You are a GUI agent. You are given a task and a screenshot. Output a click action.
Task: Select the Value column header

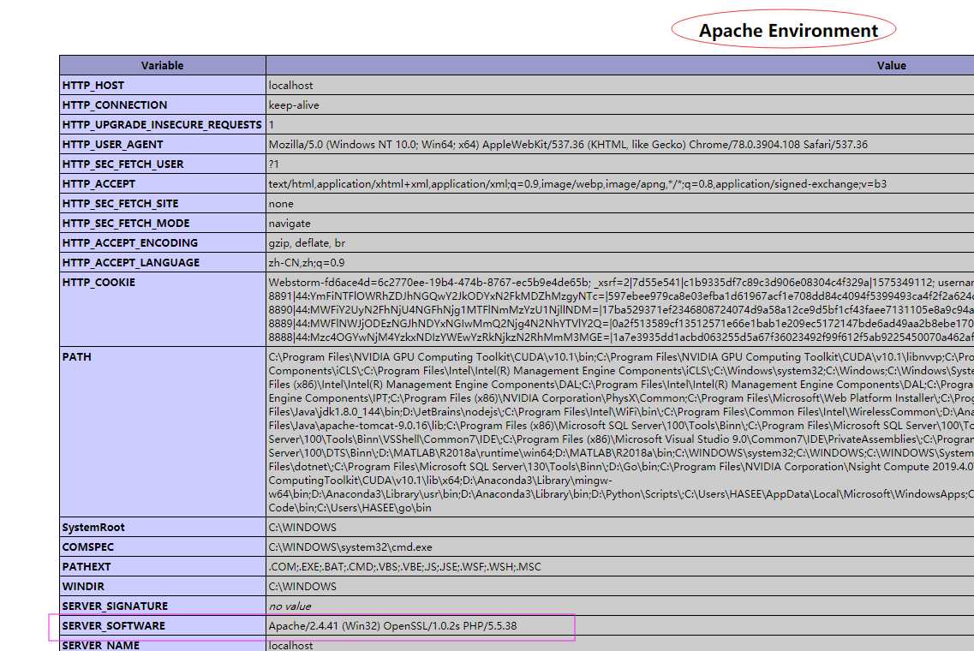(x=892, y=65)
